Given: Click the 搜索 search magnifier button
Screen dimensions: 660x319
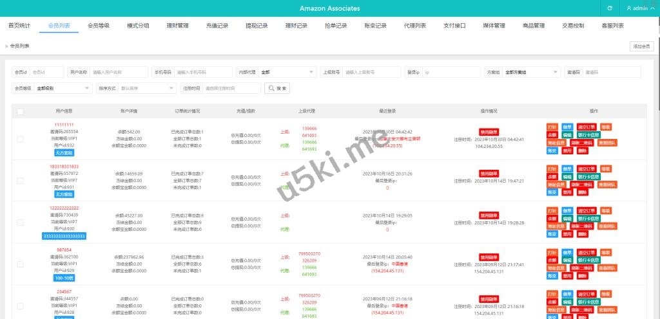Looking at the screenshot, I should click(x=277, y=88).
